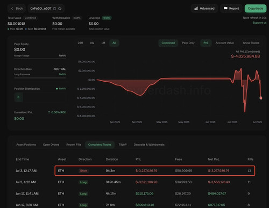Switch the chart to Combined
The height and width of the screenshot is (208, 269).
coord(168,43)
